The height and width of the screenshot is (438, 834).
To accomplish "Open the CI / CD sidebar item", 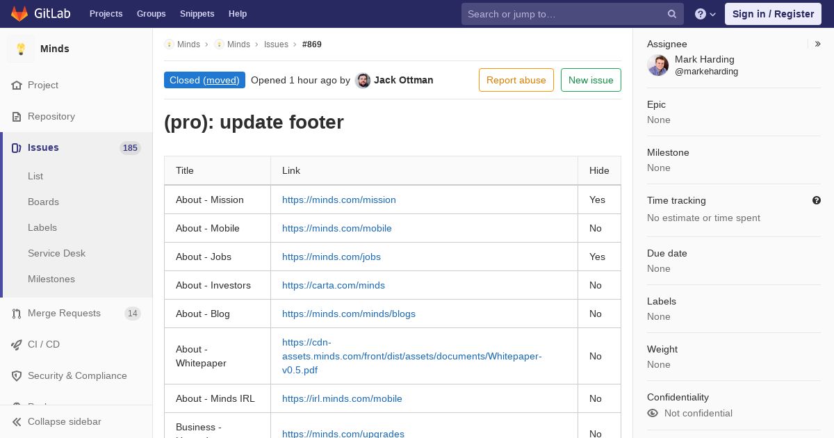I will pyautogui.click(x=76, y=345).
